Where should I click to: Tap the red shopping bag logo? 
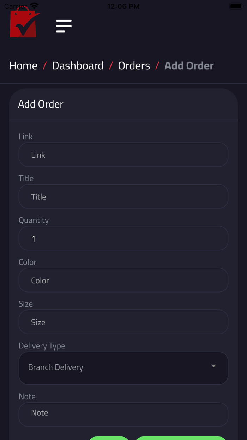24,24
